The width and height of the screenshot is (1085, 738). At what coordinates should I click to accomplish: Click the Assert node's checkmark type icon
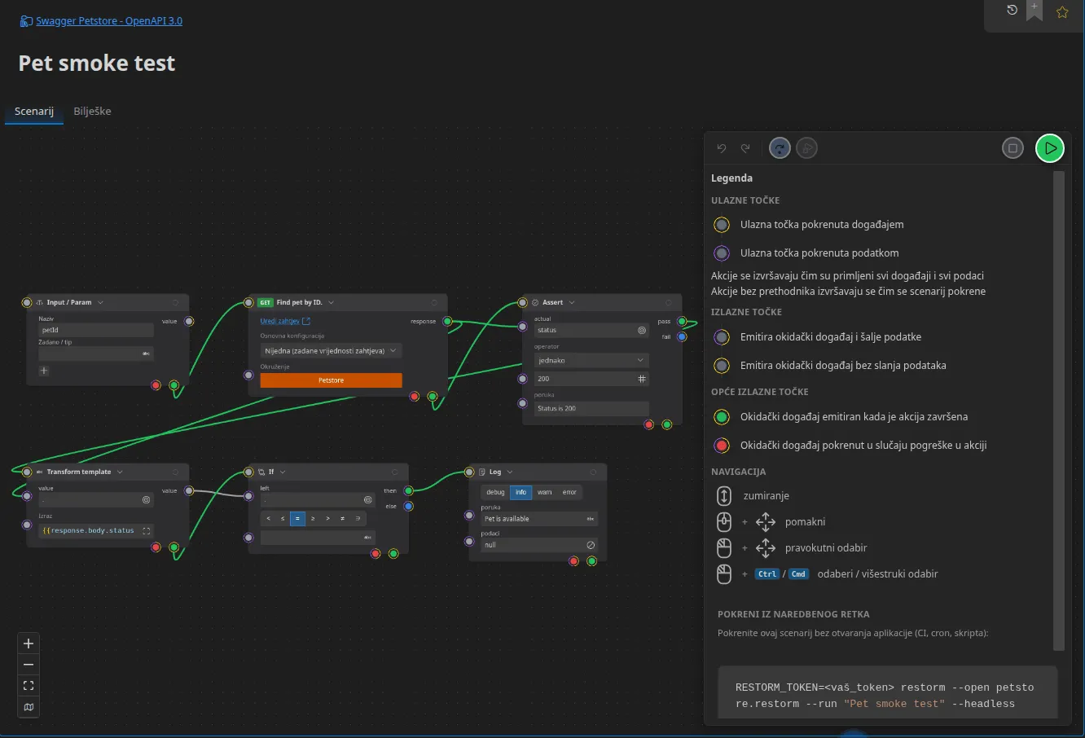tap(535, 302)
